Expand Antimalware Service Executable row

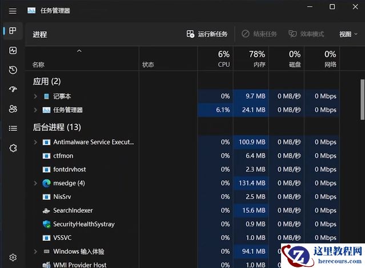point(35,142)
